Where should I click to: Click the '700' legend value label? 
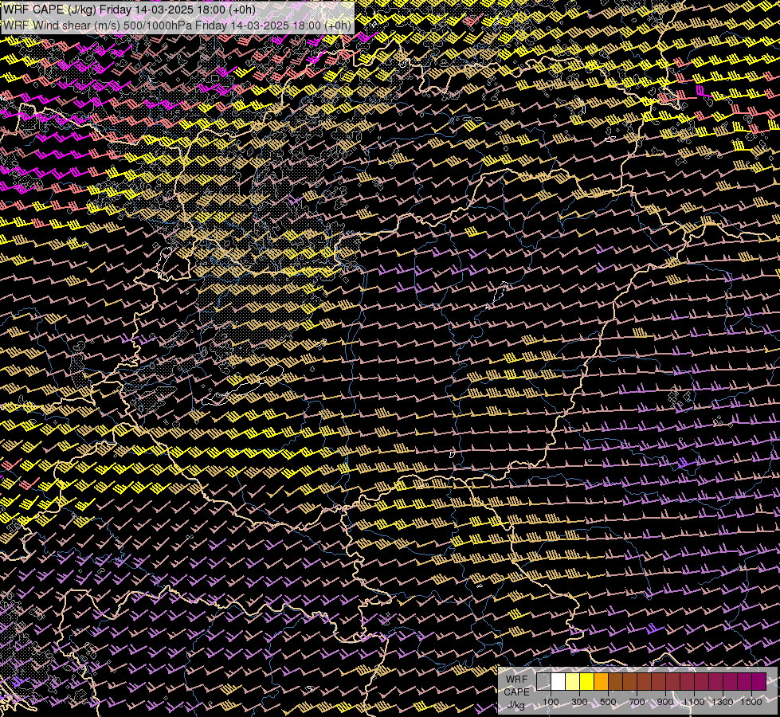point(637,702)
